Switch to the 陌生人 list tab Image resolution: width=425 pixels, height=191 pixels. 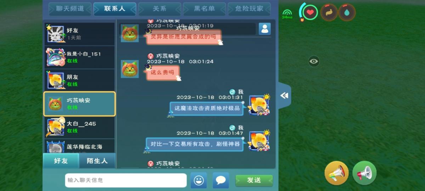[x=97, y=161]
